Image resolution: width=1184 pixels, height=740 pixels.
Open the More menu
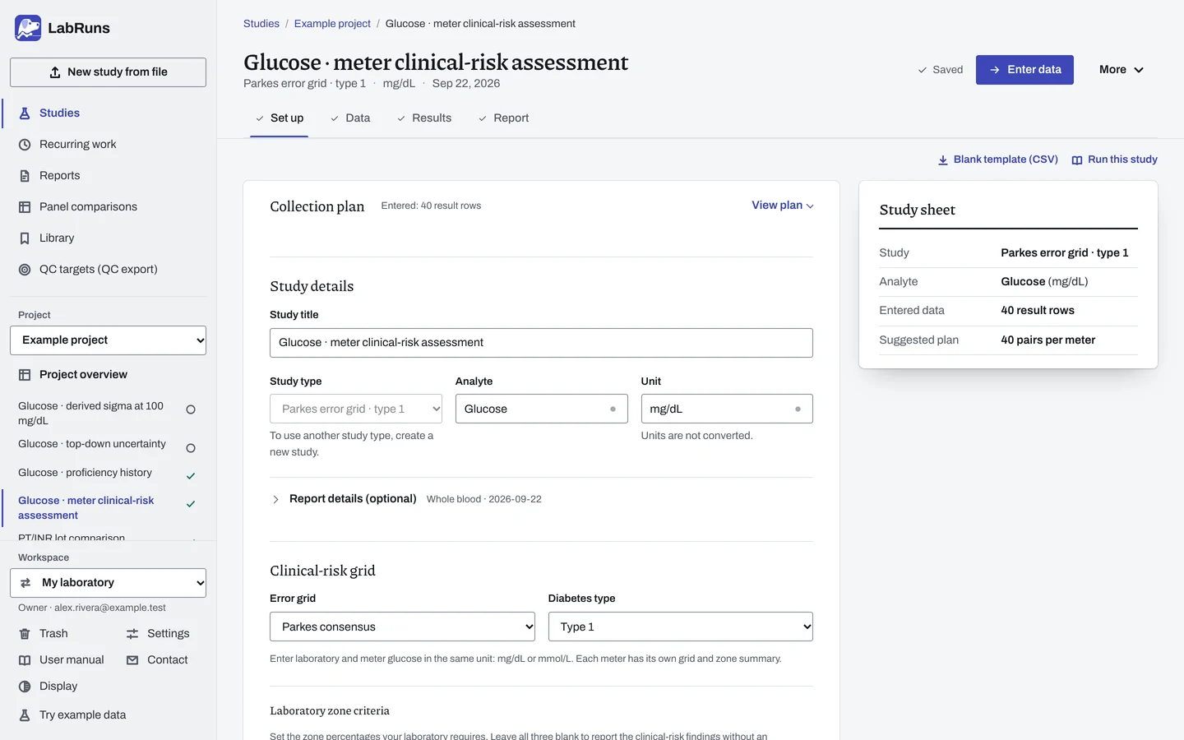[1122, 70]
